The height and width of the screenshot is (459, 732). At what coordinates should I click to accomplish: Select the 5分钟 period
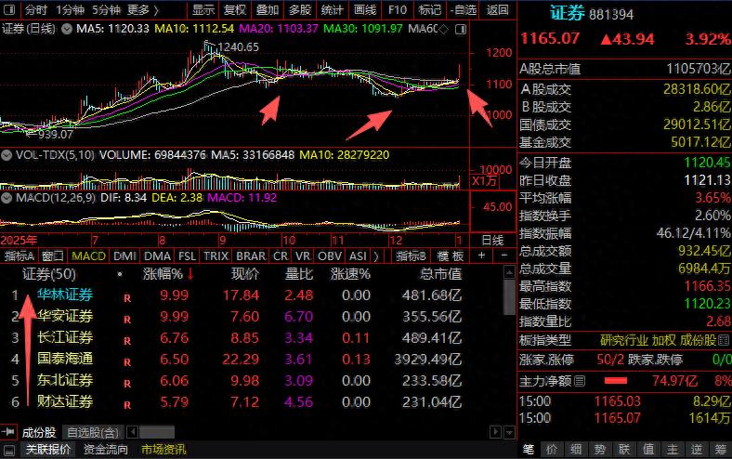pos(106,10)
